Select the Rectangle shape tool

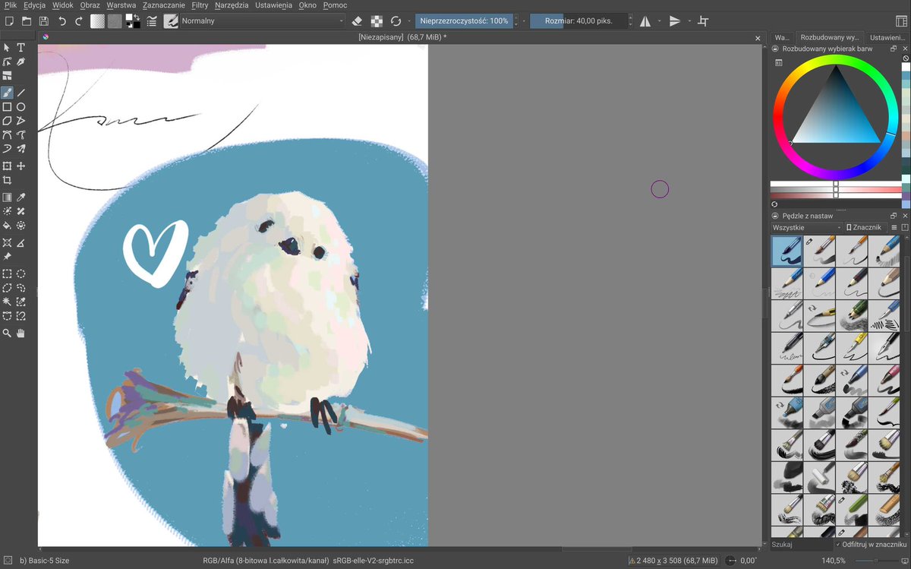coord(7,107)
